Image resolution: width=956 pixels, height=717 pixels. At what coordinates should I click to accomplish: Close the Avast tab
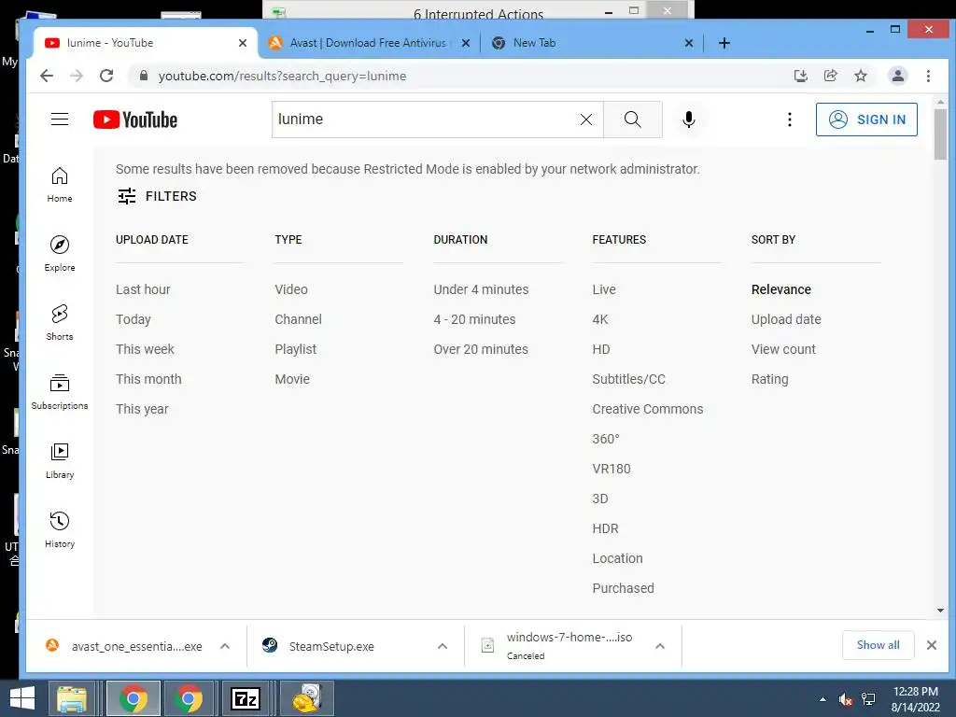click(466, 43)
